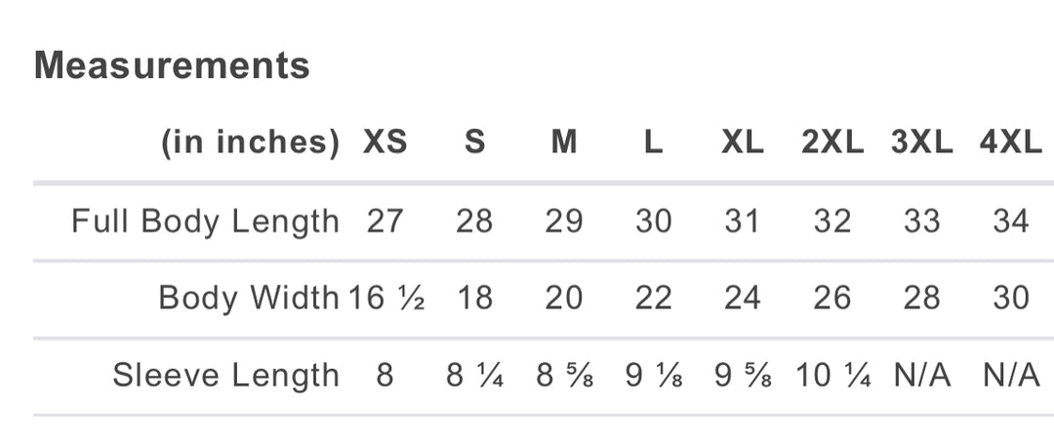Click the N/A cell under 3XL

click(x=921, y=375)
